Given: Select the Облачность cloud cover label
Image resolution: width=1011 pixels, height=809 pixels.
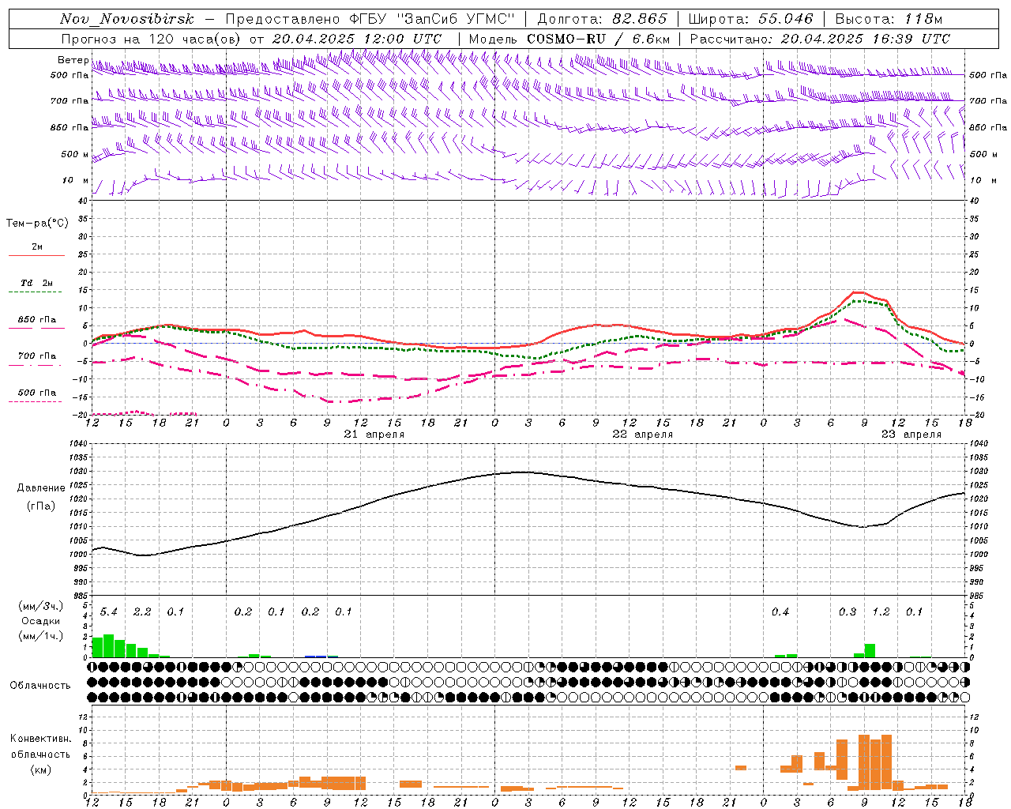Looking at the screenshot, I should pyautogui.click(x=40, y=686).
